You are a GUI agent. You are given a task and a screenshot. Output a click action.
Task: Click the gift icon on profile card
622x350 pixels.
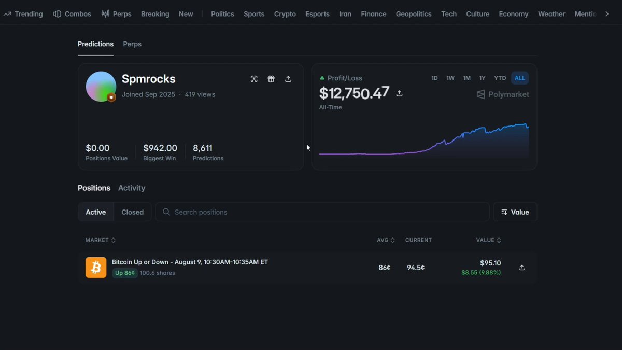click(271, 79)
